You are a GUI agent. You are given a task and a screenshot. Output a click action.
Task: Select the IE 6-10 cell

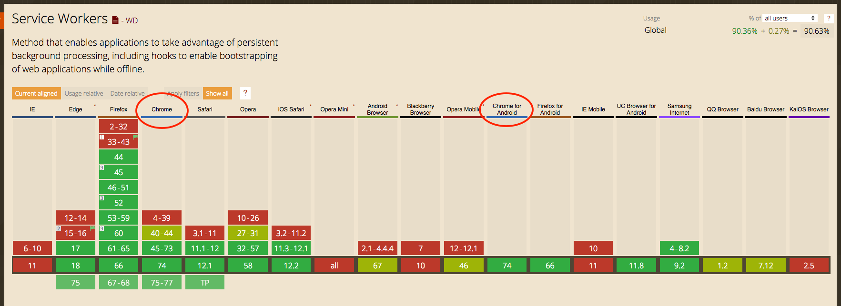tap(32, 248)
